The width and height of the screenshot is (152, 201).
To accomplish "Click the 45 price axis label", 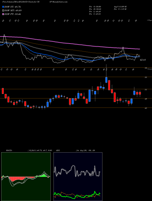I will pos(146,108).
